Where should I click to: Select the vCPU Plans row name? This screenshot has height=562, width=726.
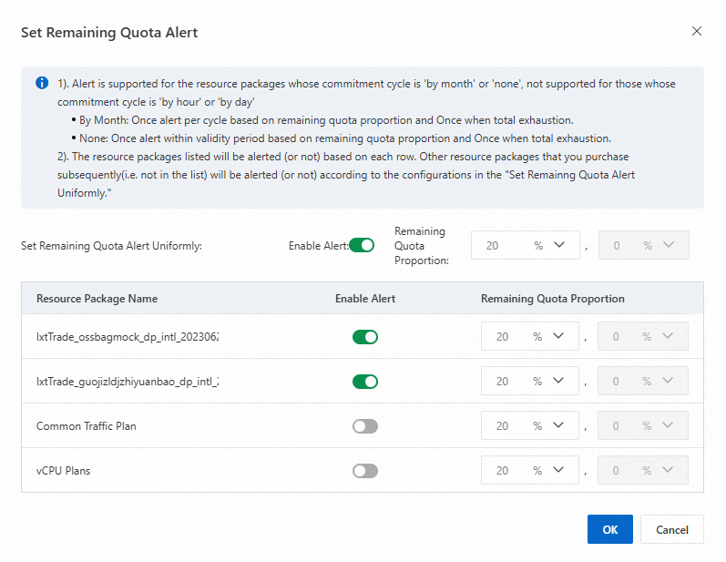click(64, 471)
